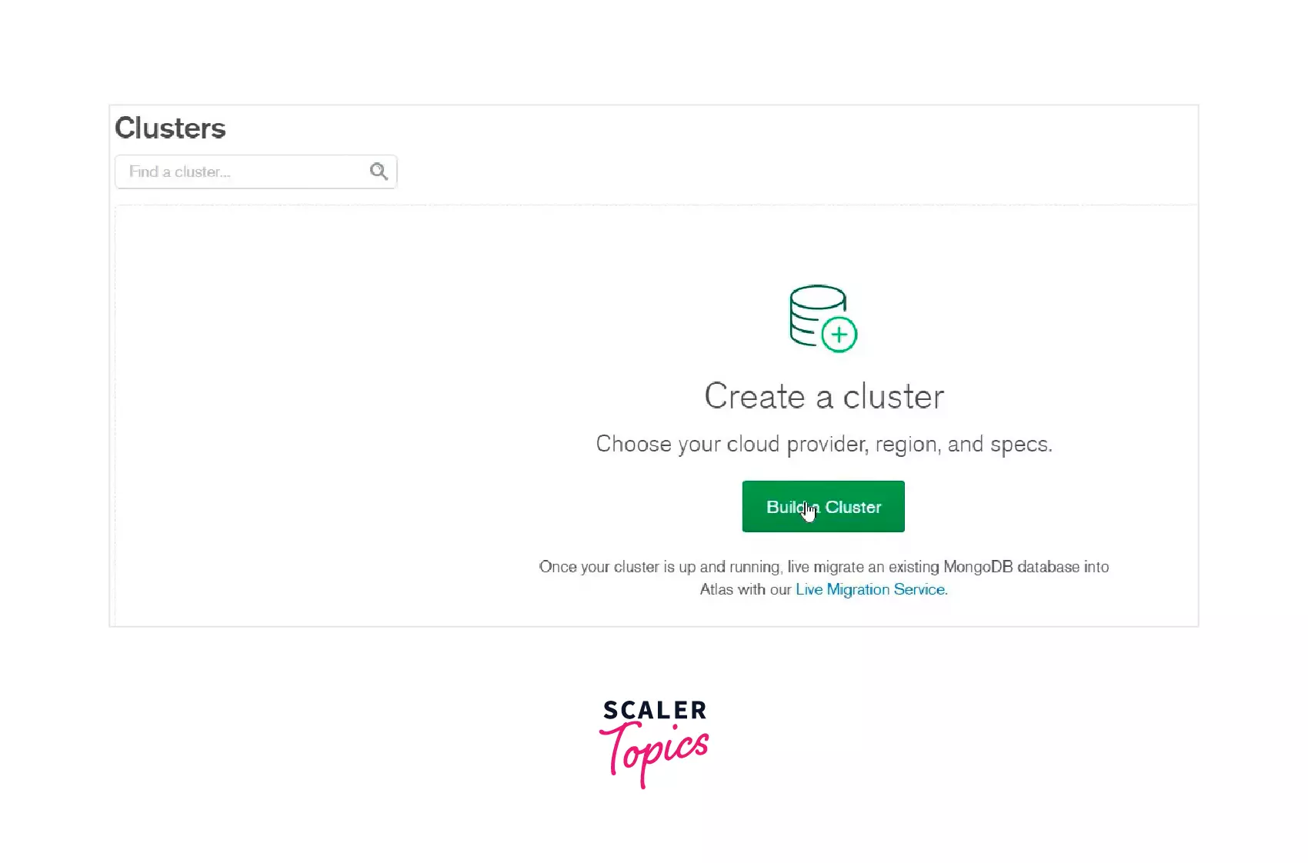Click the Build a Cluster button
The image size is (1308, 863).
pos(823,506)
